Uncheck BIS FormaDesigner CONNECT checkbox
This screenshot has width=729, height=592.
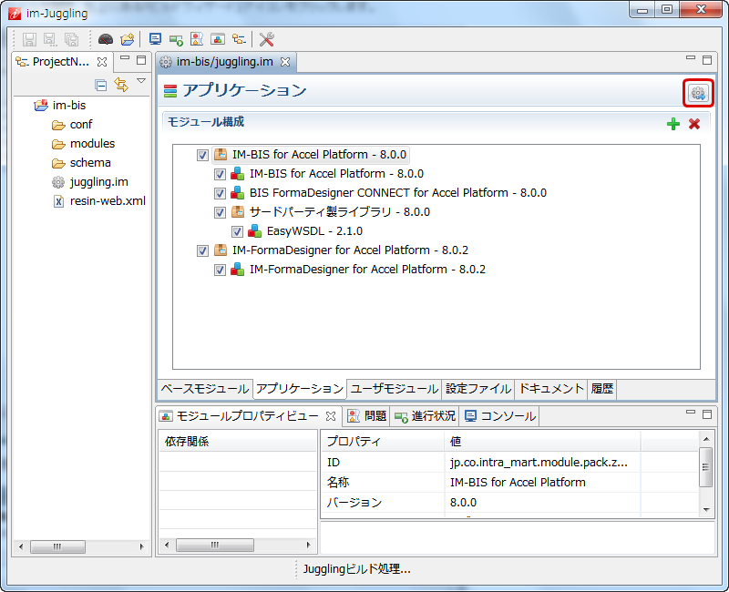tap(220, 193)
